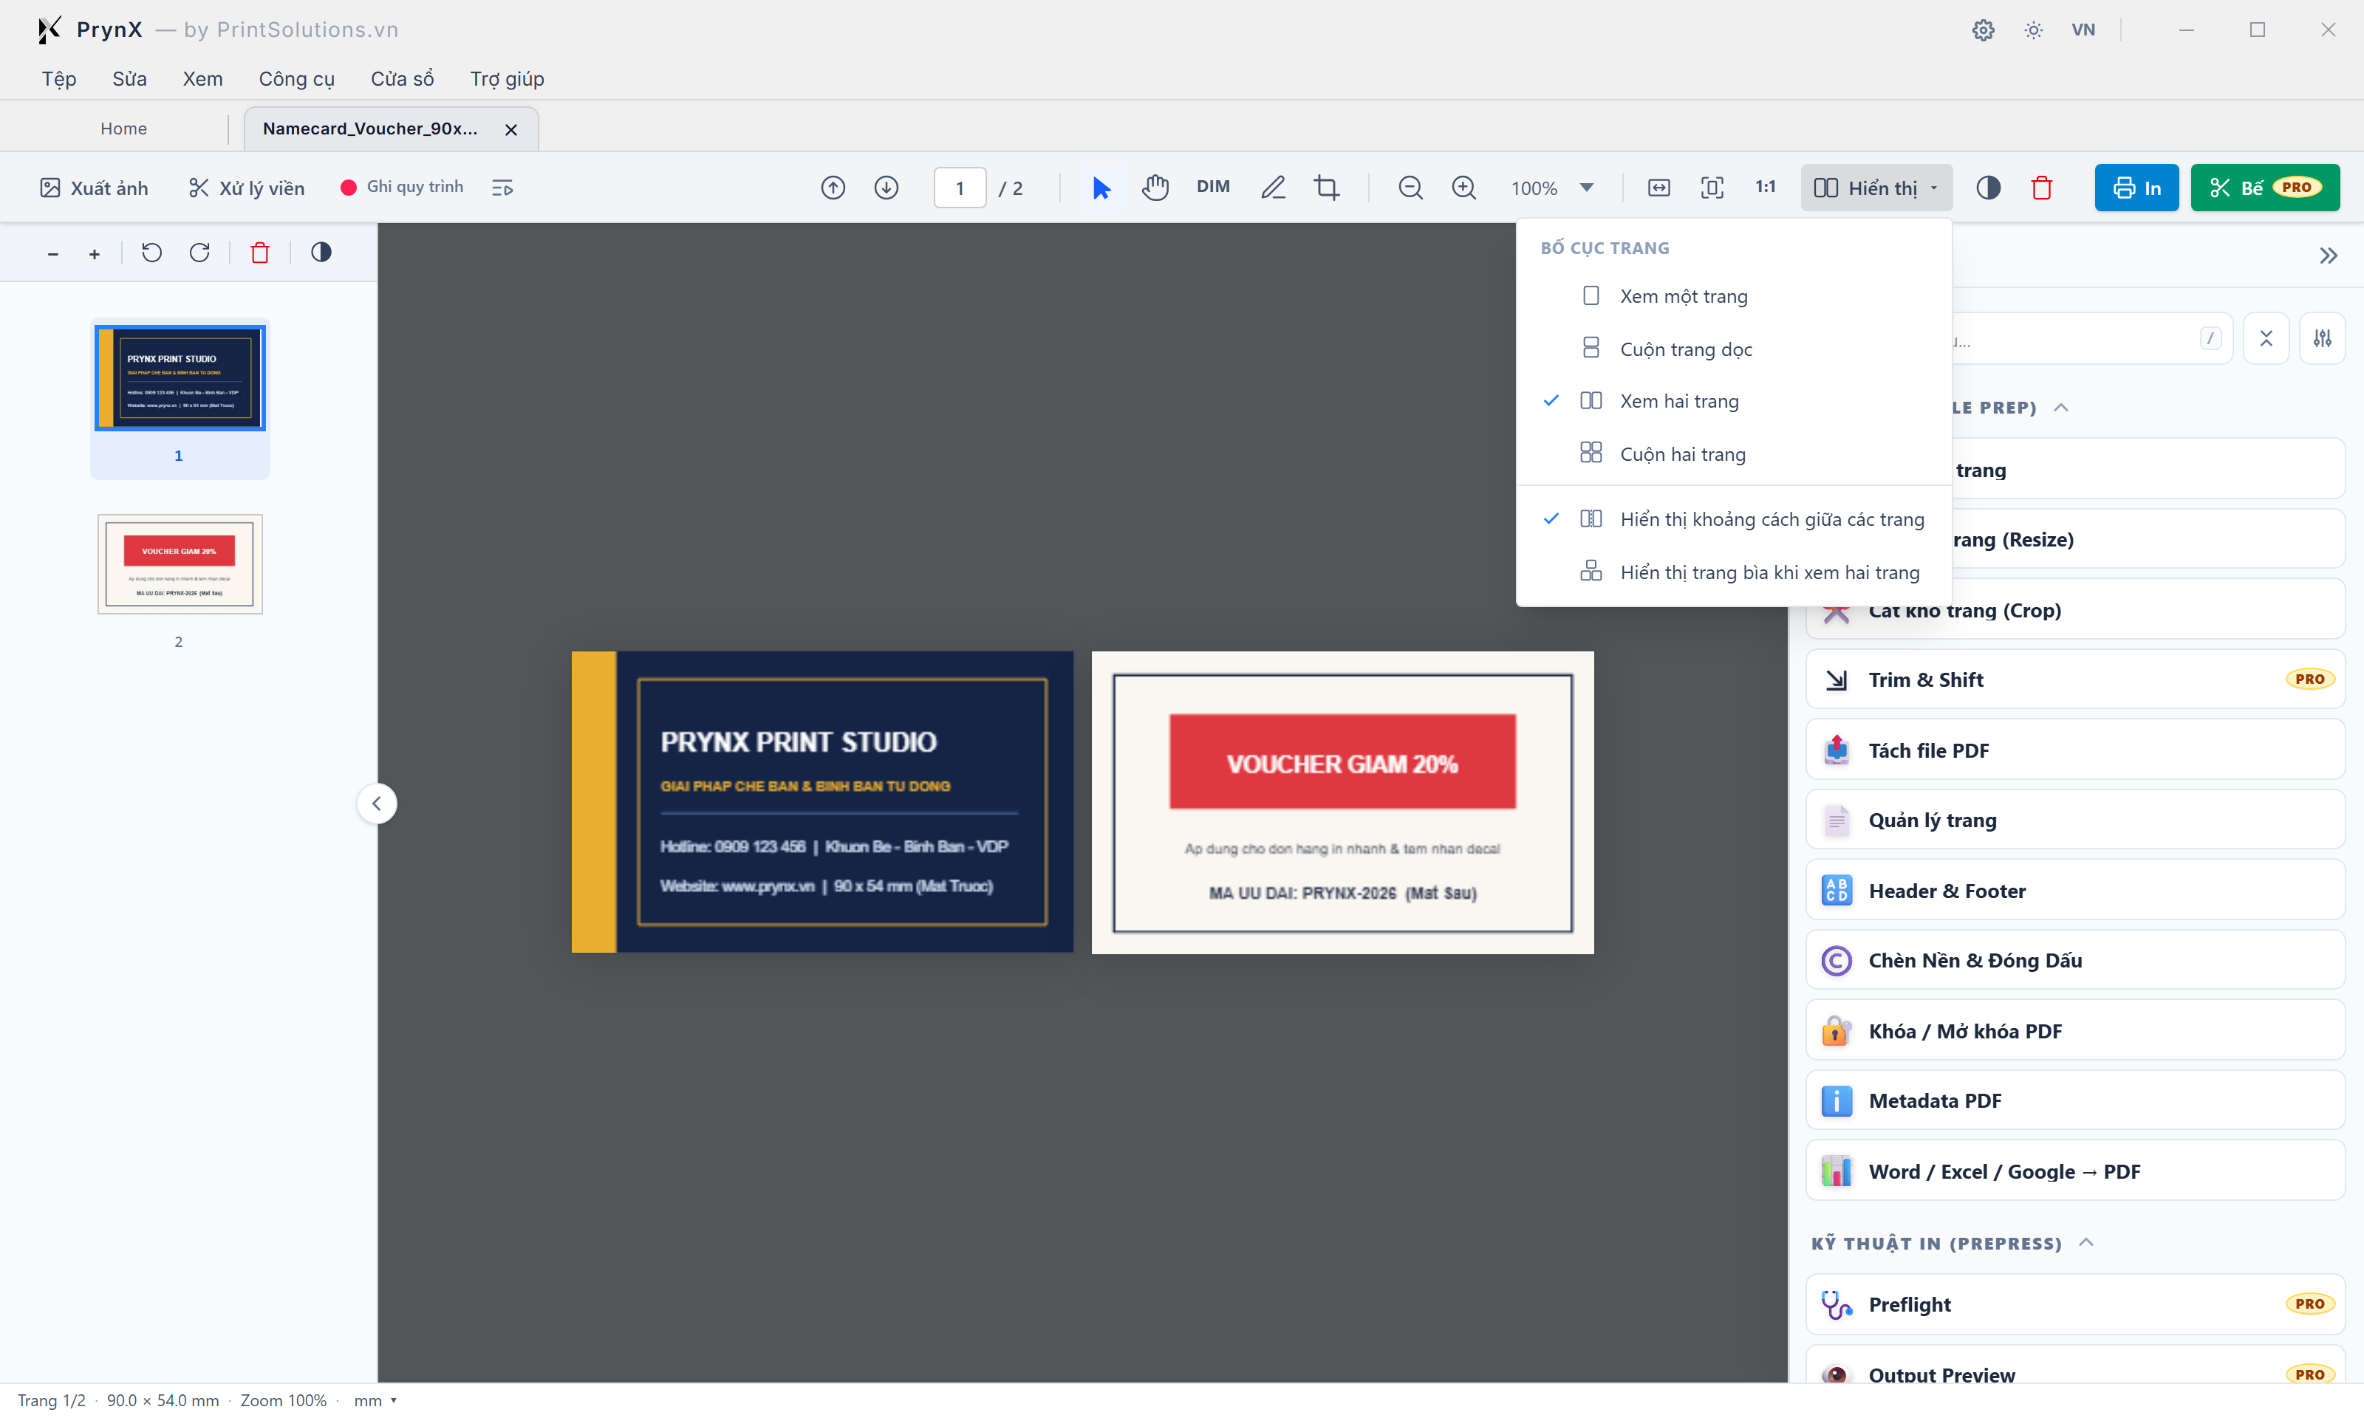Delete page from thumbnail panel trash icon
2364x1418 pixels.
coord(260,253)
